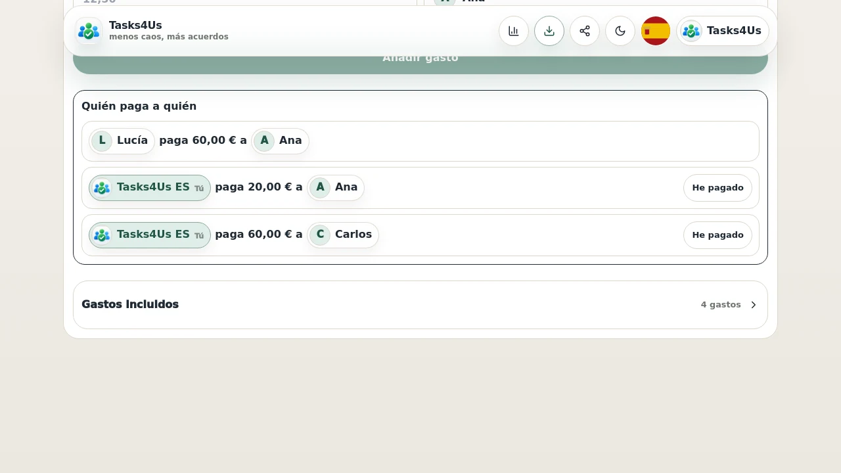Open the statistics chart icon

(x=514, y=31)
